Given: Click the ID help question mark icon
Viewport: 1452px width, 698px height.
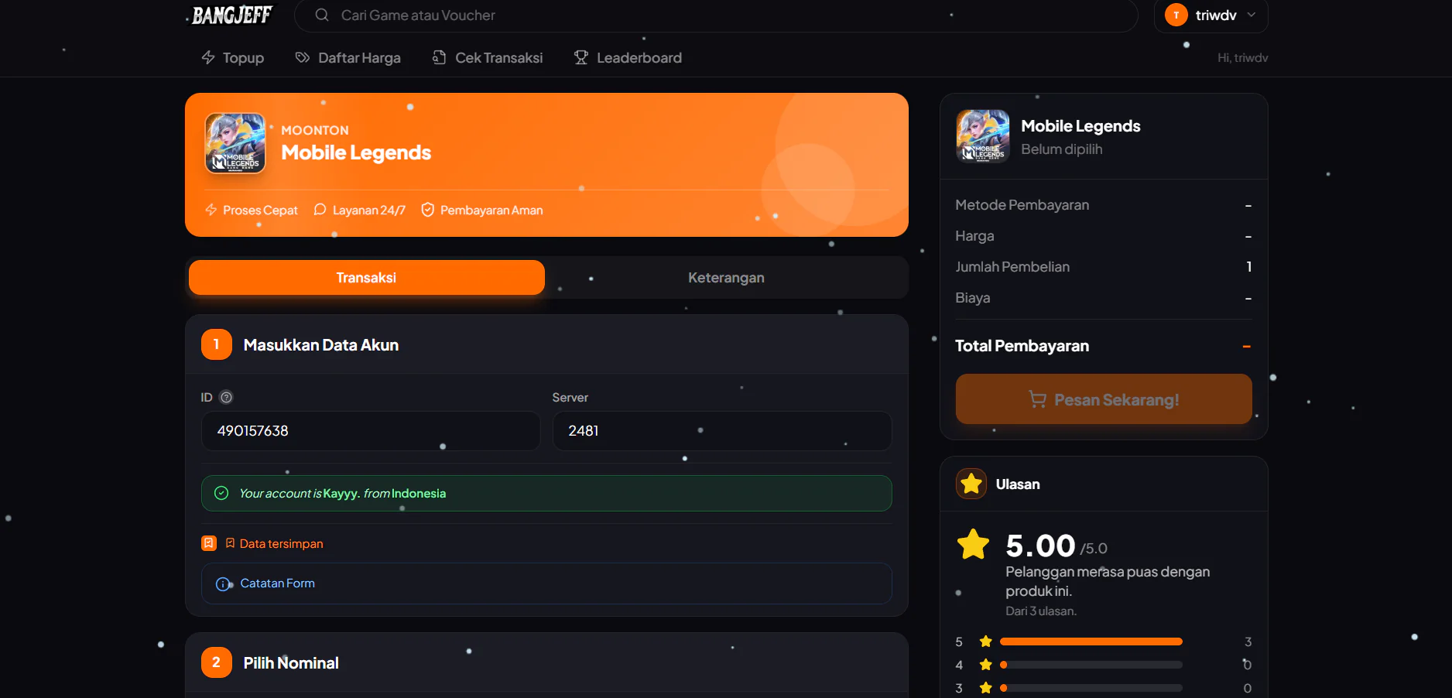Looking at the screenshot, I should (x=226, y=397).
